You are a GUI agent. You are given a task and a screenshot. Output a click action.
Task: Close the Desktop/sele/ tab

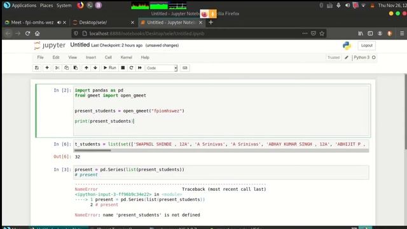tap(133, 23)
